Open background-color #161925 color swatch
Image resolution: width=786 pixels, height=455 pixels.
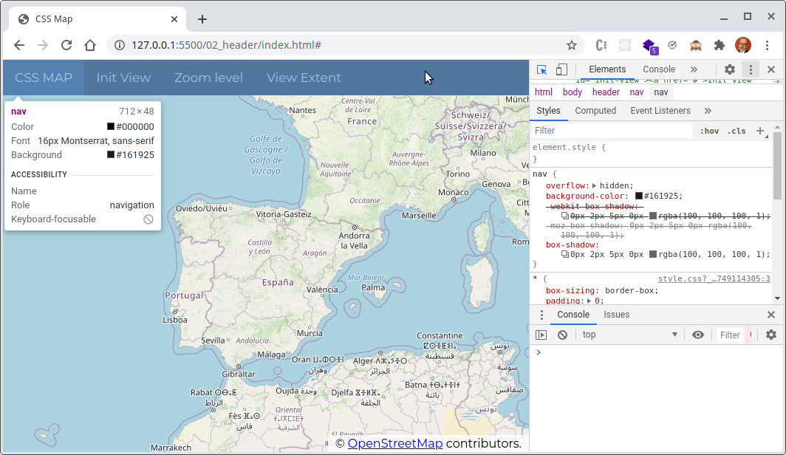pos(639,196)
